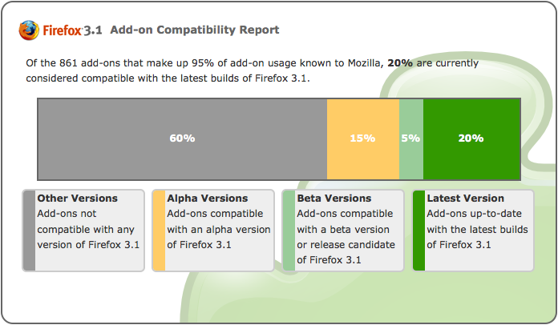Click the 5% label on the bar

pyautogui.click(x=410, y=138)
